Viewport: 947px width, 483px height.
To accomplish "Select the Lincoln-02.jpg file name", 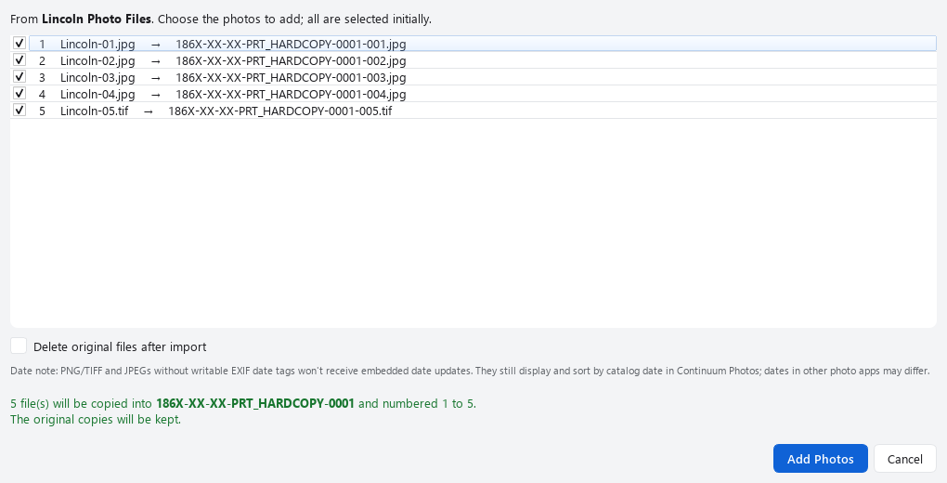I will tap(97, 61).
